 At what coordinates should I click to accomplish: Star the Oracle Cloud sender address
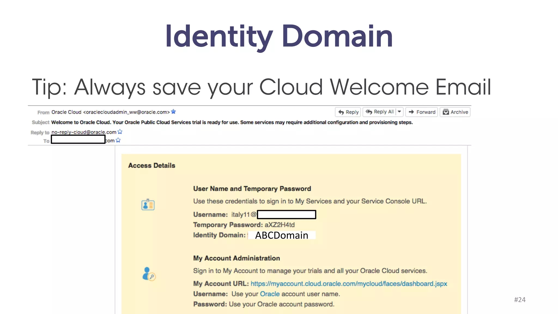[174, 112]
